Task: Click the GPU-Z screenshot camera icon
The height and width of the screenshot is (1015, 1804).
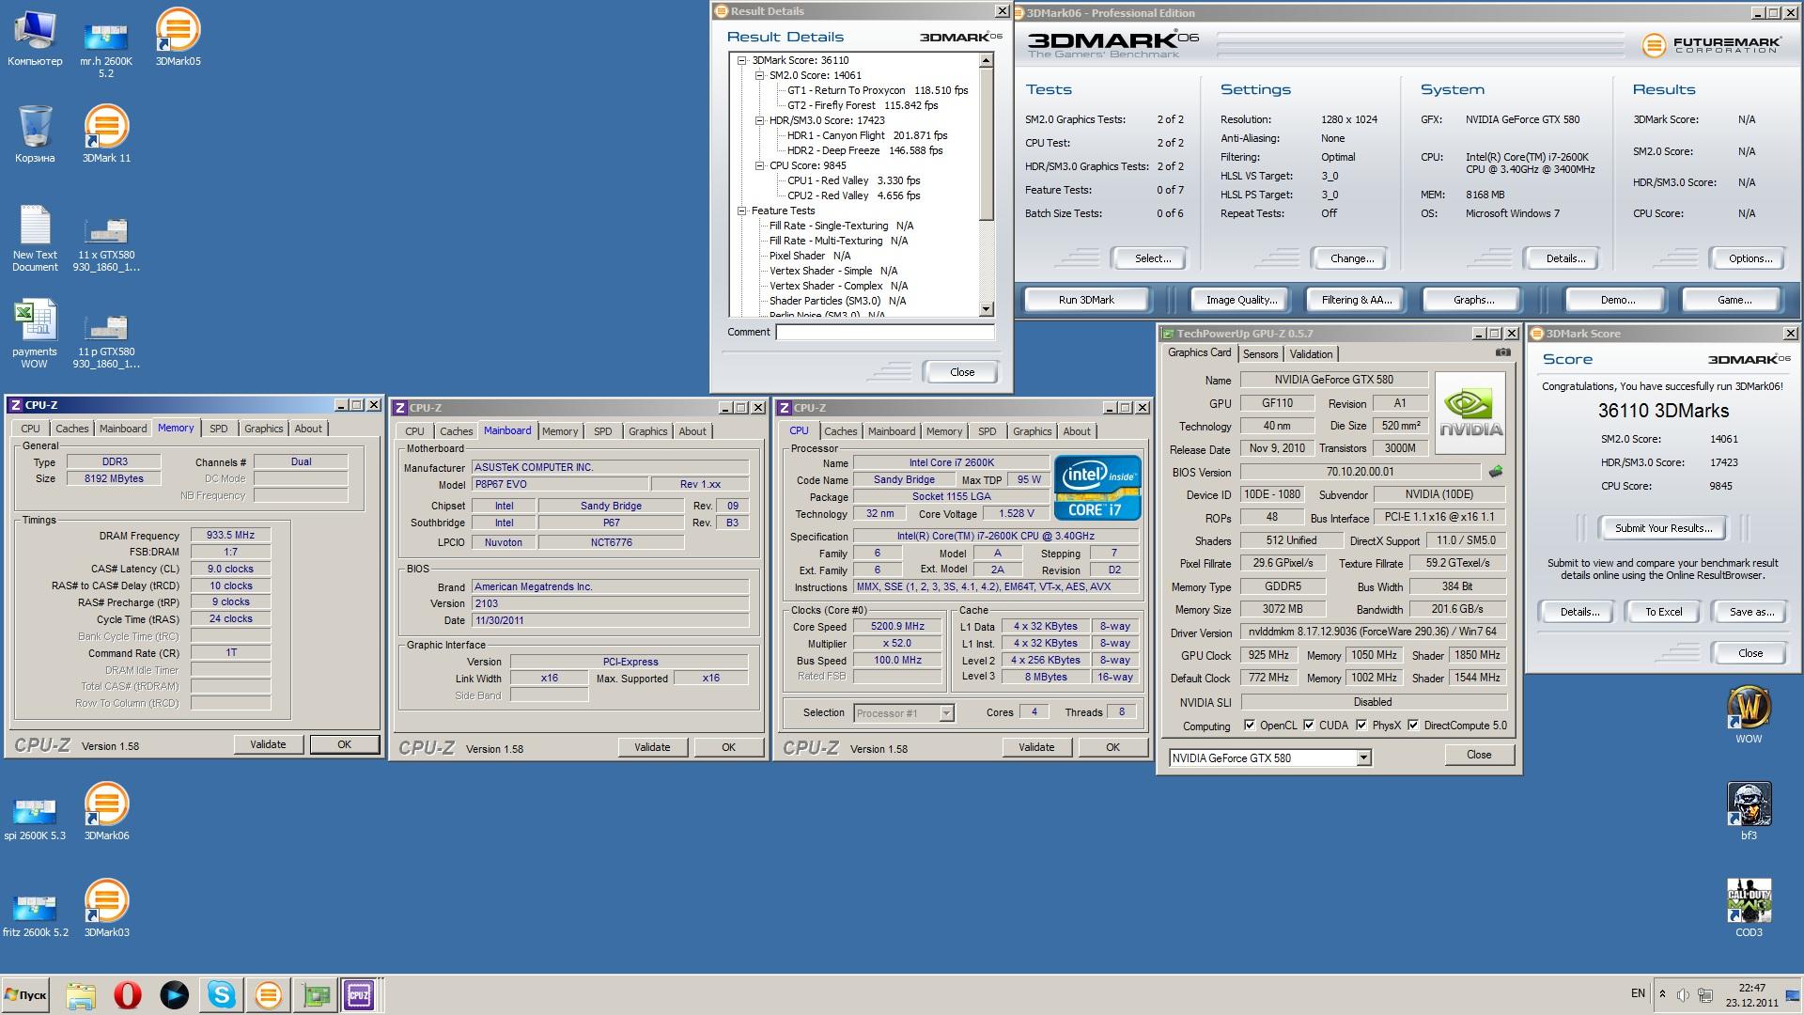Action: click(1503, 353)
